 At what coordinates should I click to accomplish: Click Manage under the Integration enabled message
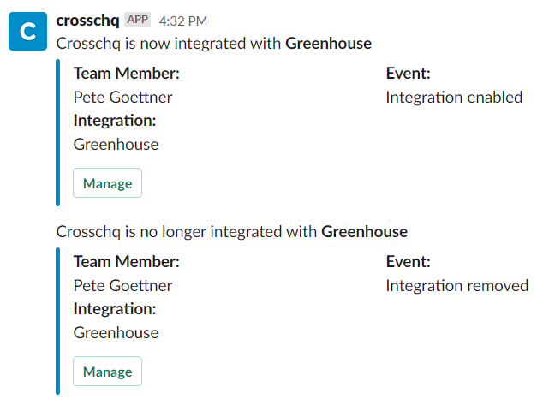[107, 183]
